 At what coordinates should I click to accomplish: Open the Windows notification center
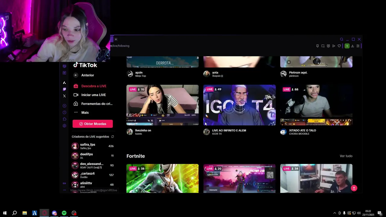coord(380,213)
